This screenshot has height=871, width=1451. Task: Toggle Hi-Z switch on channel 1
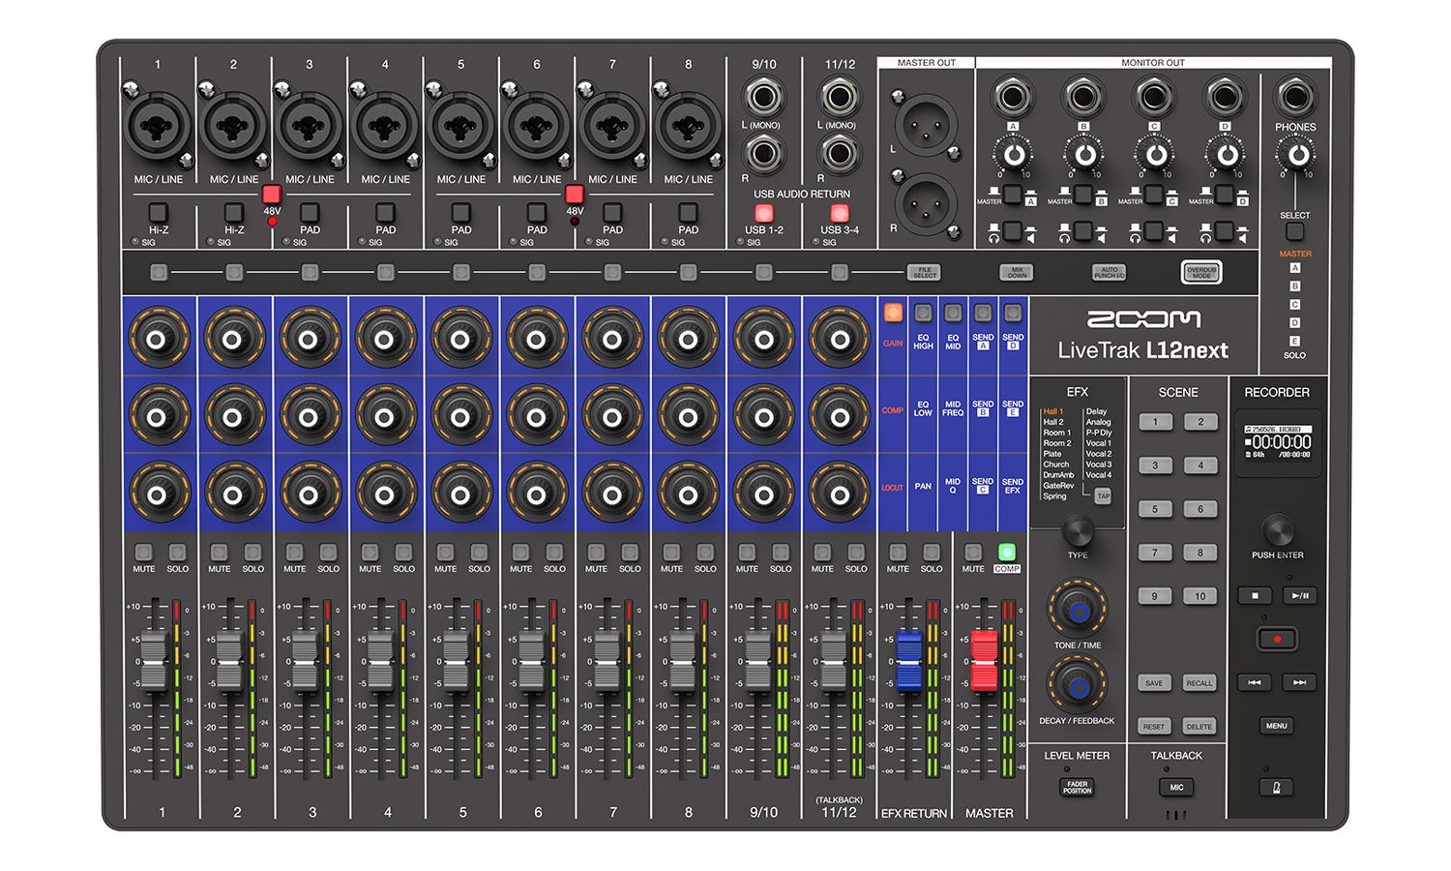coord(158,212)
